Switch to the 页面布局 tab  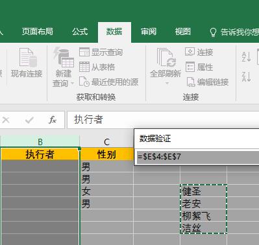(x=38, y=32)
